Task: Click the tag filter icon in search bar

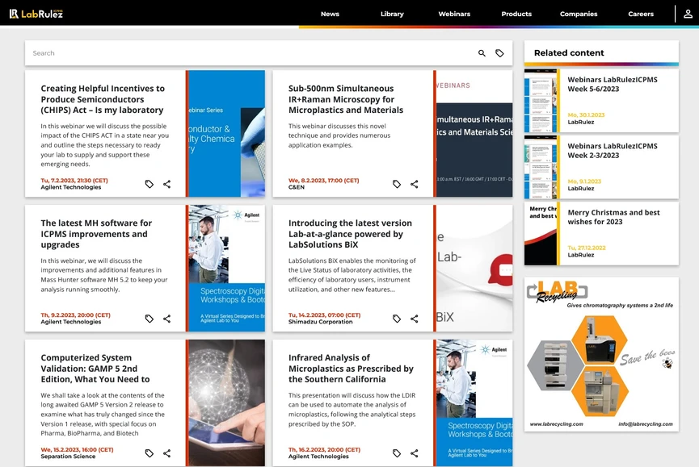Action: point(499,53)
